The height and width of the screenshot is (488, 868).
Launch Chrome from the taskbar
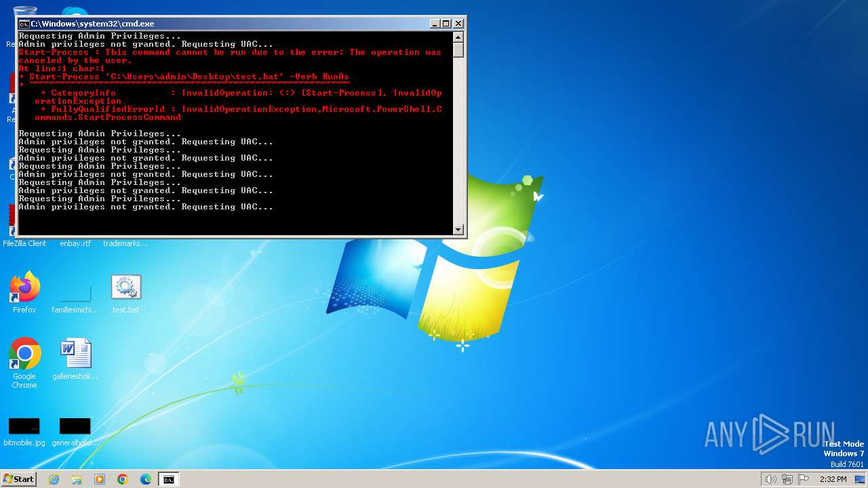[123, 479]
